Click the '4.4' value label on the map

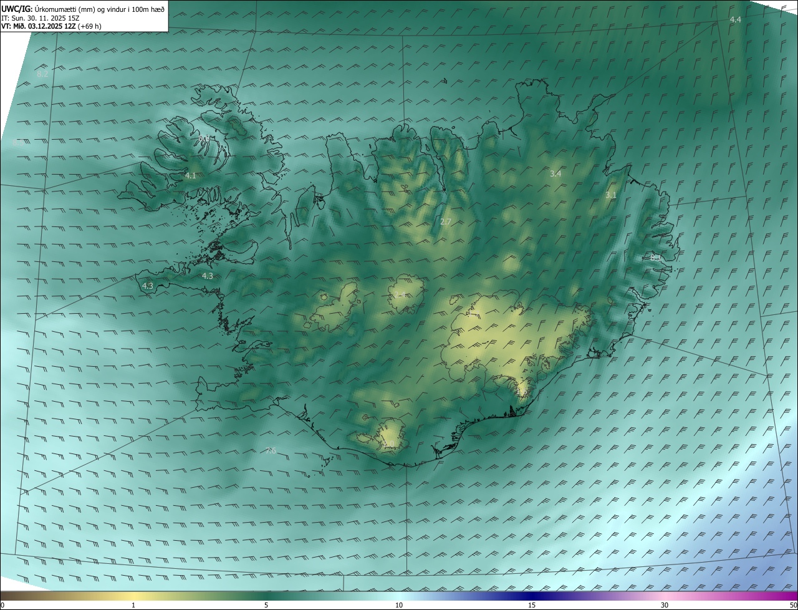(x=736, y=20)
